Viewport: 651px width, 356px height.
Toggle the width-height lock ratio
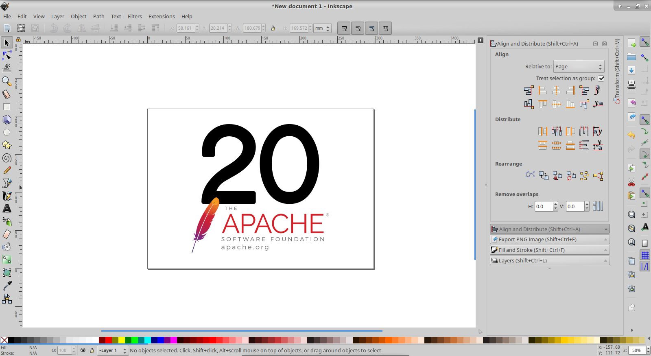[x=273, y=28]
